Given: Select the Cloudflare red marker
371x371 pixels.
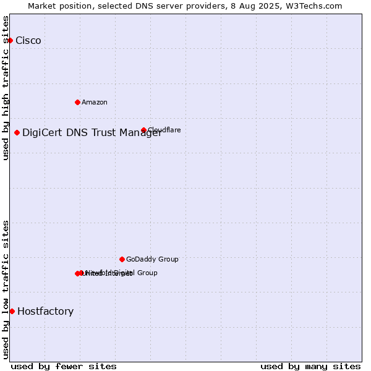Looking at the screenshot, I should (143, 130).
